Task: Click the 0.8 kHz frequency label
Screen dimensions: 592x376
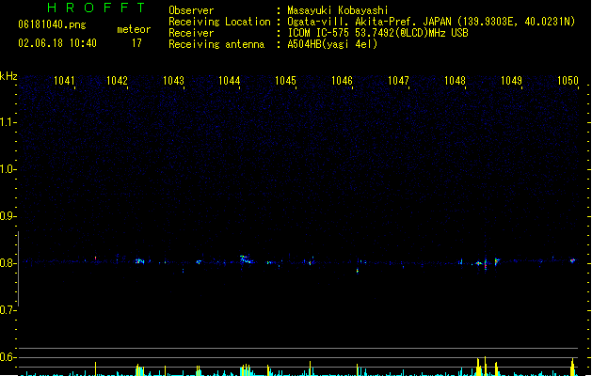Action: click(8, 263)
